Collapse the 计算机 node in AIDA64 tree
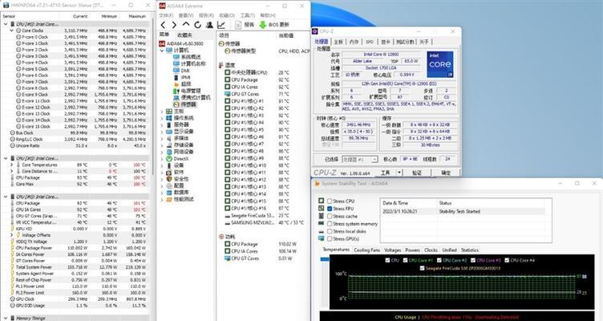Viewport: 603px width, 321px height. (162, 51)
